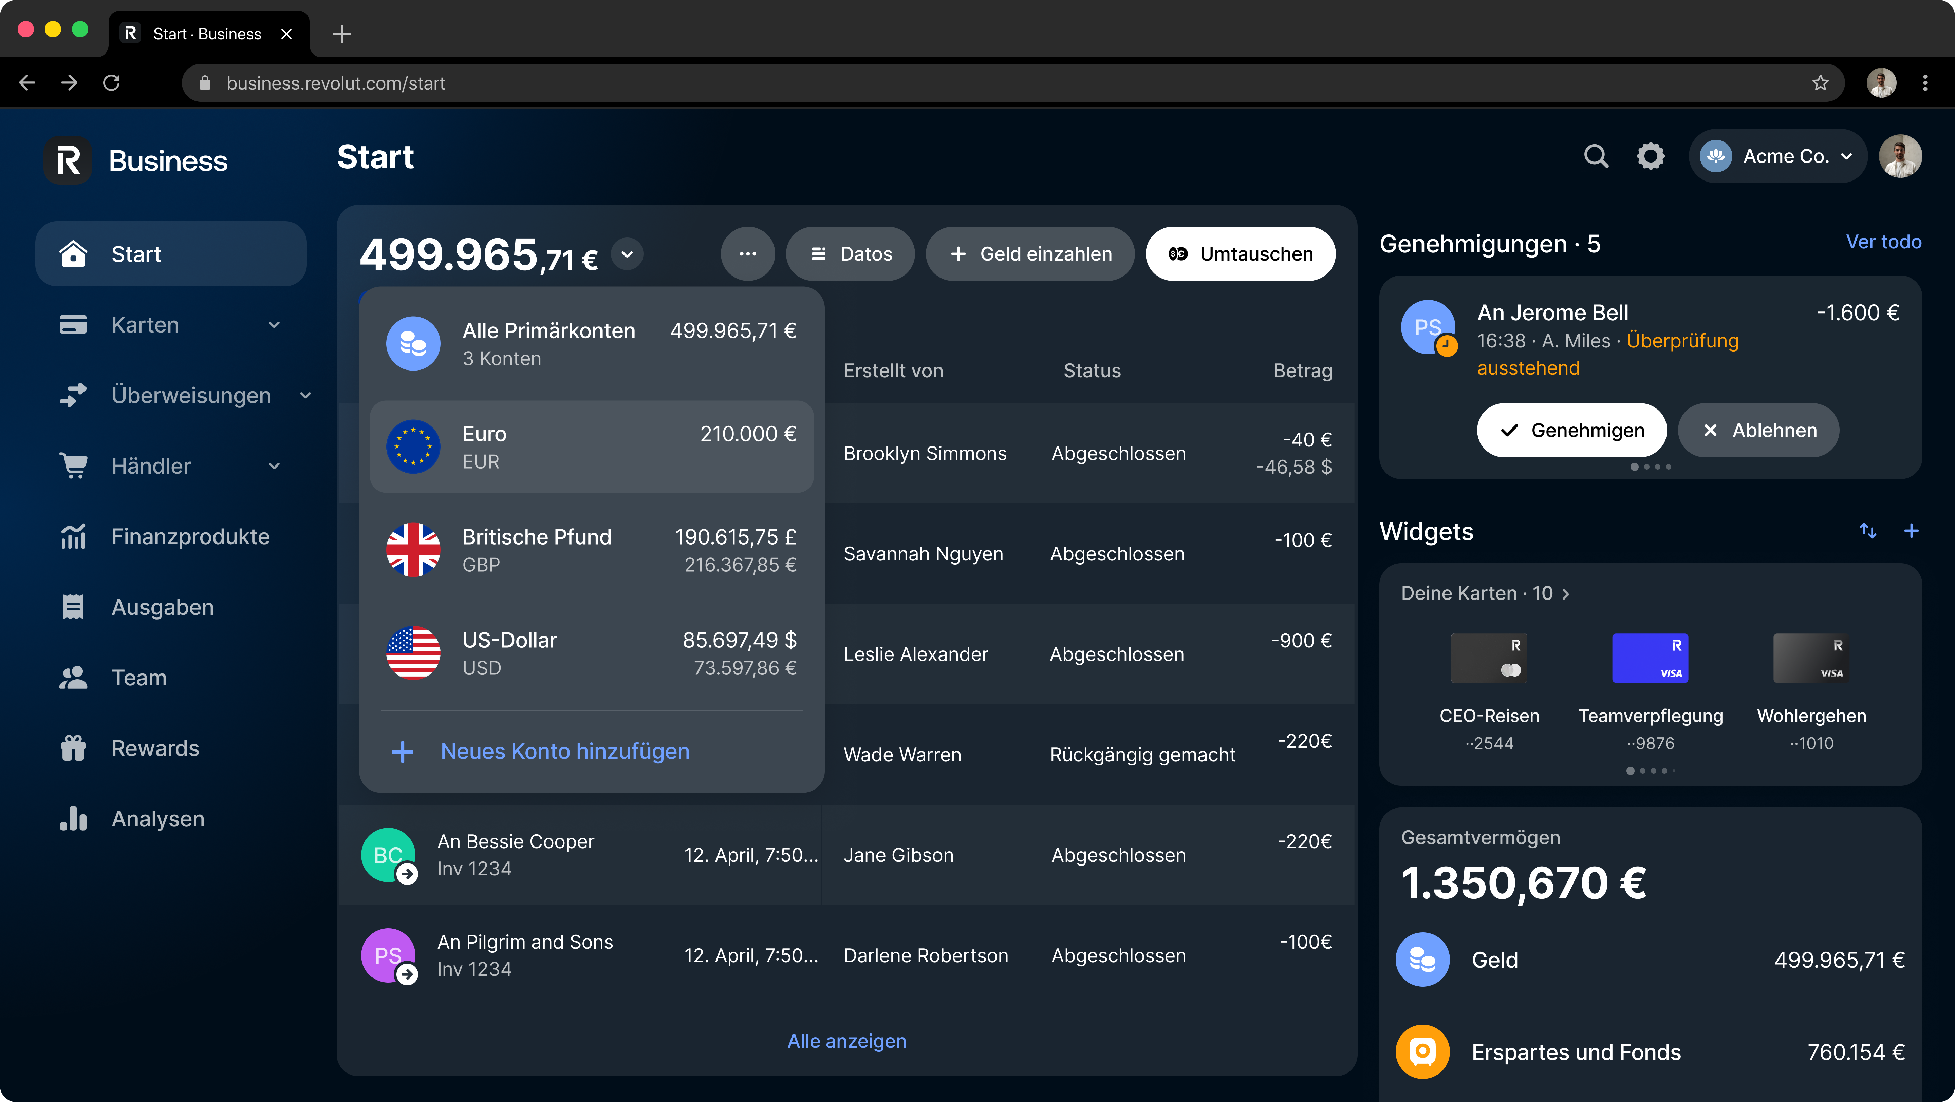Click Geld einzahlen button

[1030, 254]
